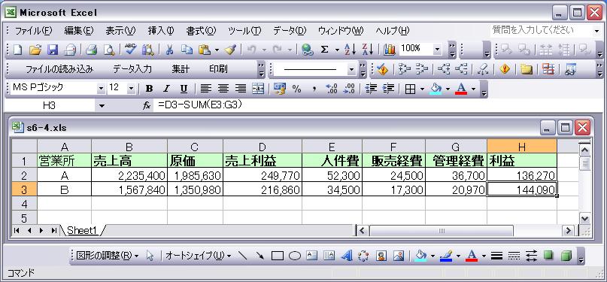Insert WordArt from drawing toolbar

tap(347, 256)
